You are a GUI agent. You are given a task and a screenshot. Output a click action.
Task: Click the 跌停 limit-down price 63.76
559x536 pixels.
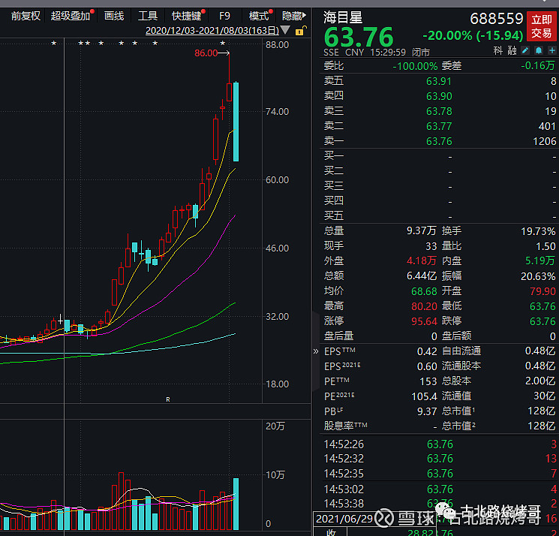(542, 321)
